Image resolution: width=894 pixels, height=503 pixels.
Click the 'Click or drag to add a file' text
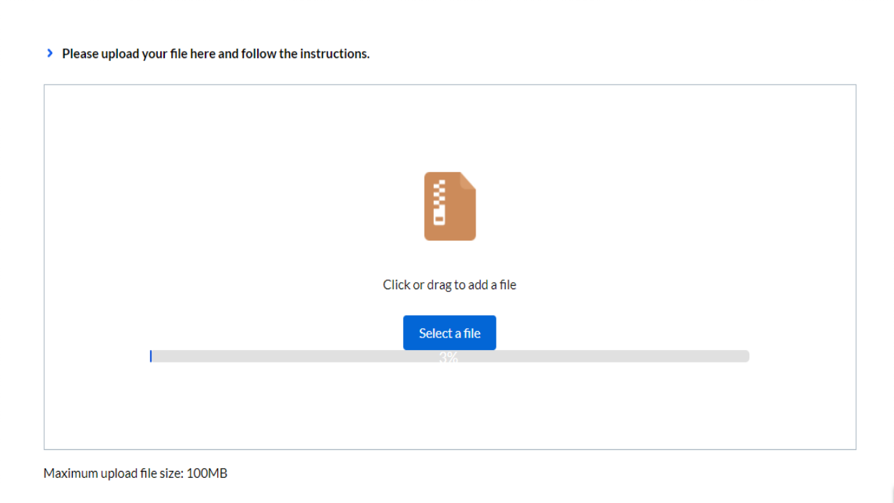click(x=449, y=284)
